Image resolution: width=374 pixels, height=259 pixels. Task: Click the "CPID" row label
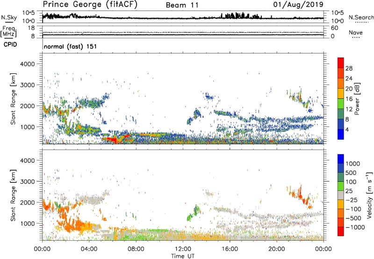pyautogui.click(x=10, y=44)
